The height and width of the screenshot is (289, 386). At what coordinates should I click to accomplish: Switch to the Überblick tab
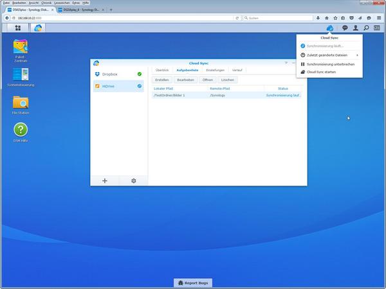pyautogui.click(x=162, y=70)
